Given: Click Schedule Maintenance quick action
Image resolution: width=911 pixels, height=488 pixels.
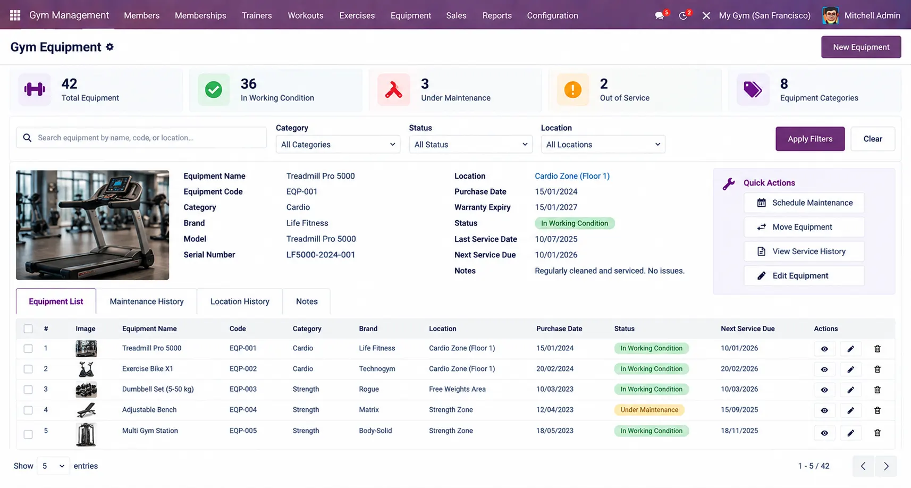Looking at the screenshot, I should (x=804, y=203).
